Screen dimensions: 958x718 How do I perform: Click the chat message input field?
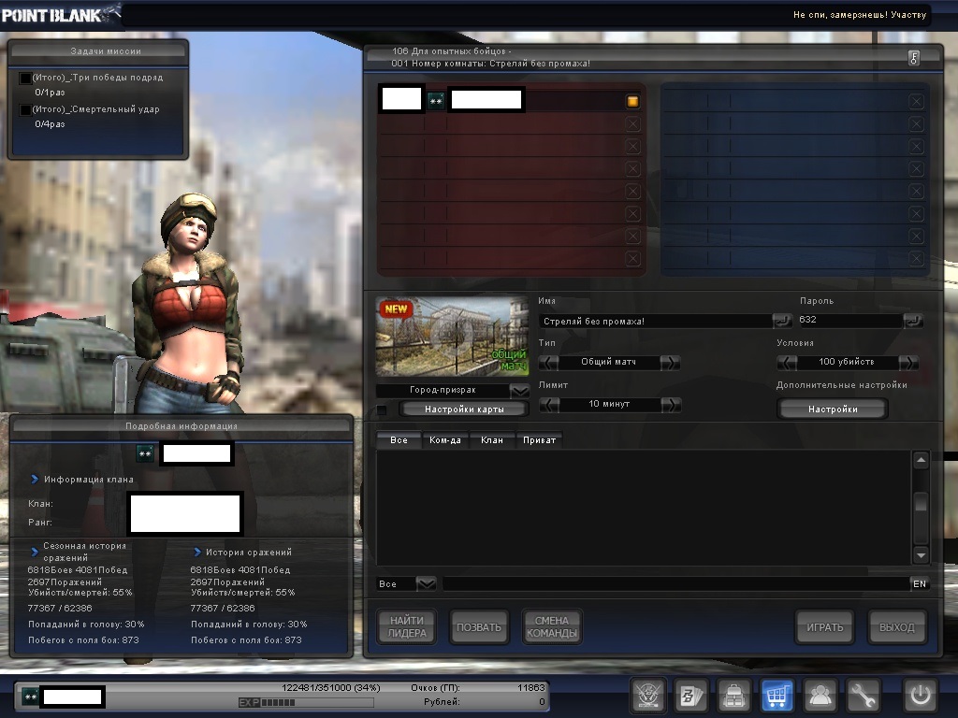coord(675,584)
